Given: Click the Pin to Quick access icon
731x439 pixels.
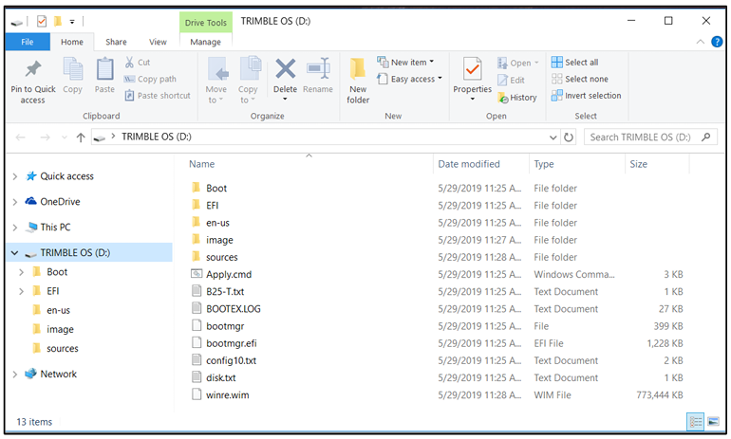Looking at the screenshot, I should click(x=32, y=69).
